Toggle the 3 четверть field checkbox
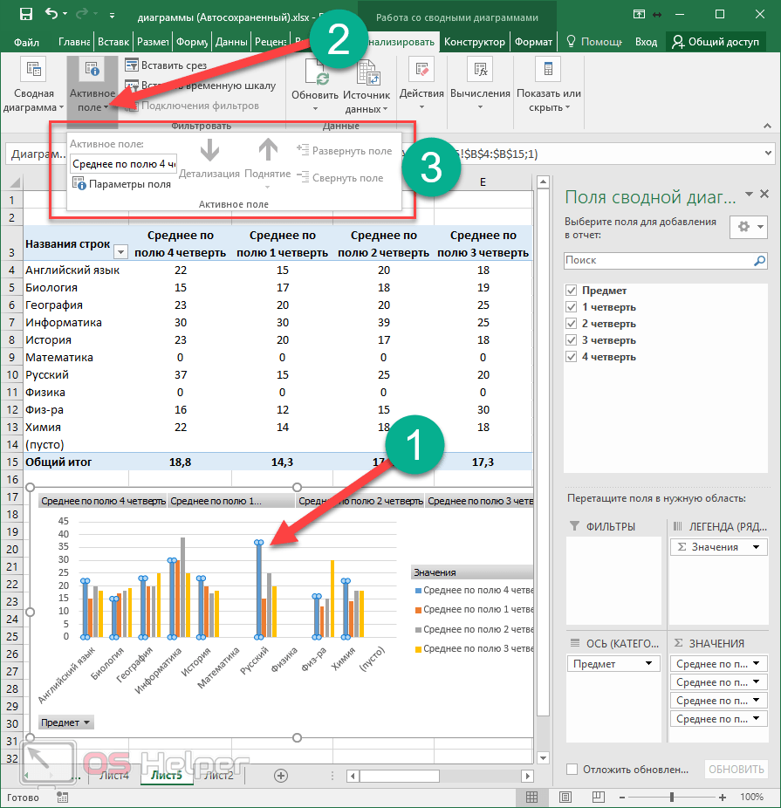The height and width of the screenshot is (808, 781). pos(572,340)
